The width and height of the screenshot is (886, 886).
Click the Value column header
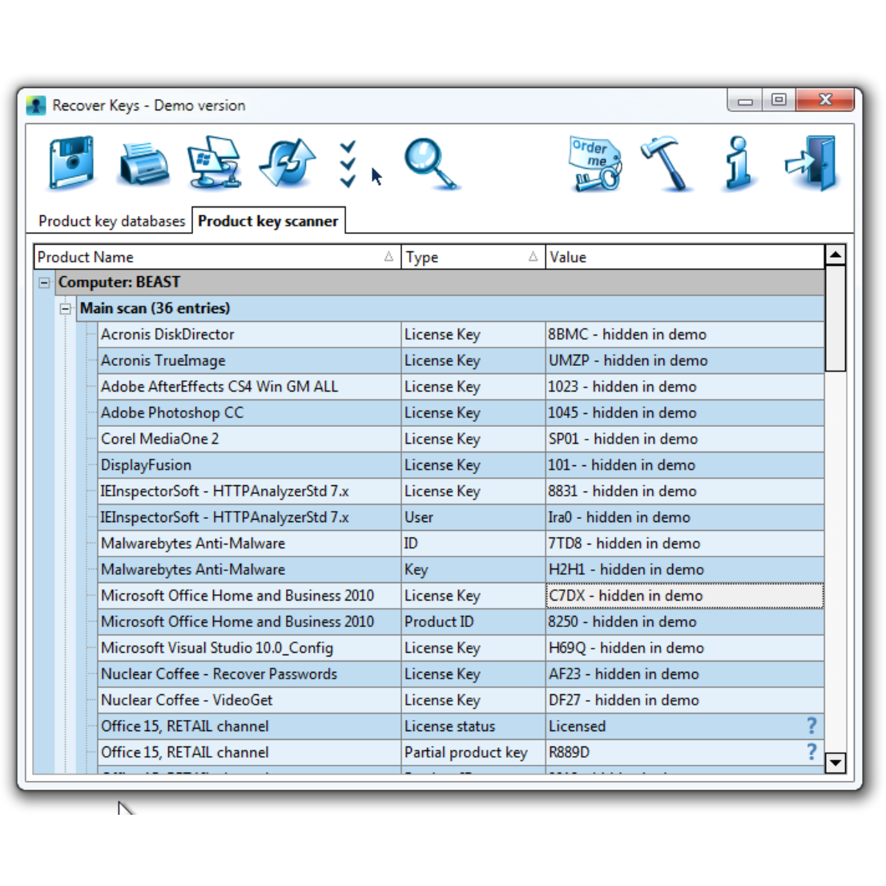685,257
